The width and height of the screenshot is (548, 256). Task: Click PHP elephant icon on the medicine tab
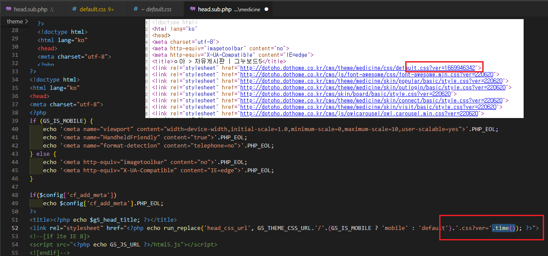click(x=192, y=9)
